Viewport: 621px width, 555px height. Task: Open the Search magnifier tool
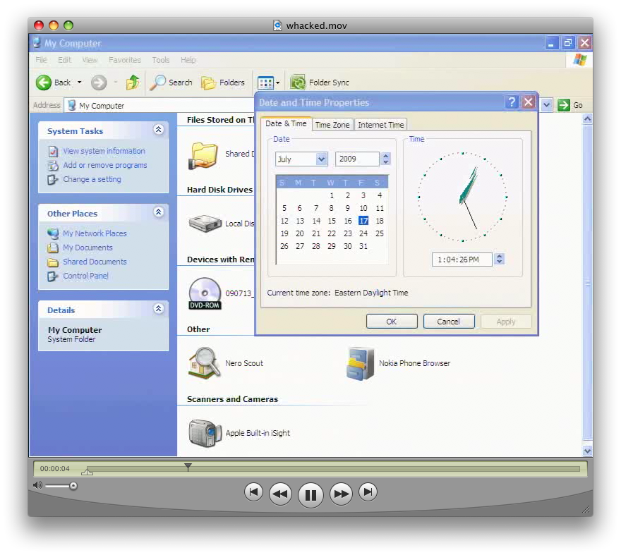click(x=158, y=83)
